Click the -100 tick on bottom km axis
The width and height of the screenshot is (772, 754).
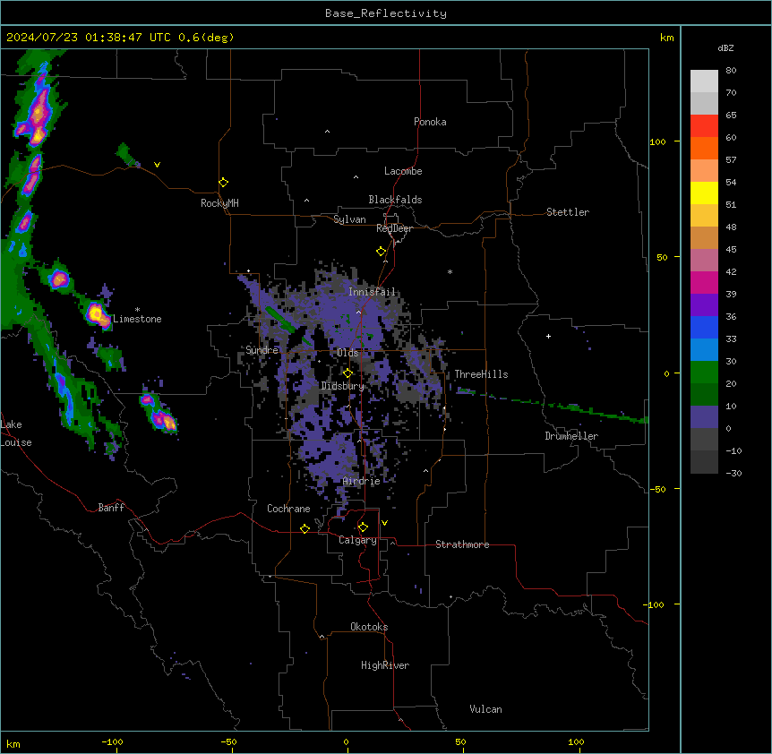112,741
